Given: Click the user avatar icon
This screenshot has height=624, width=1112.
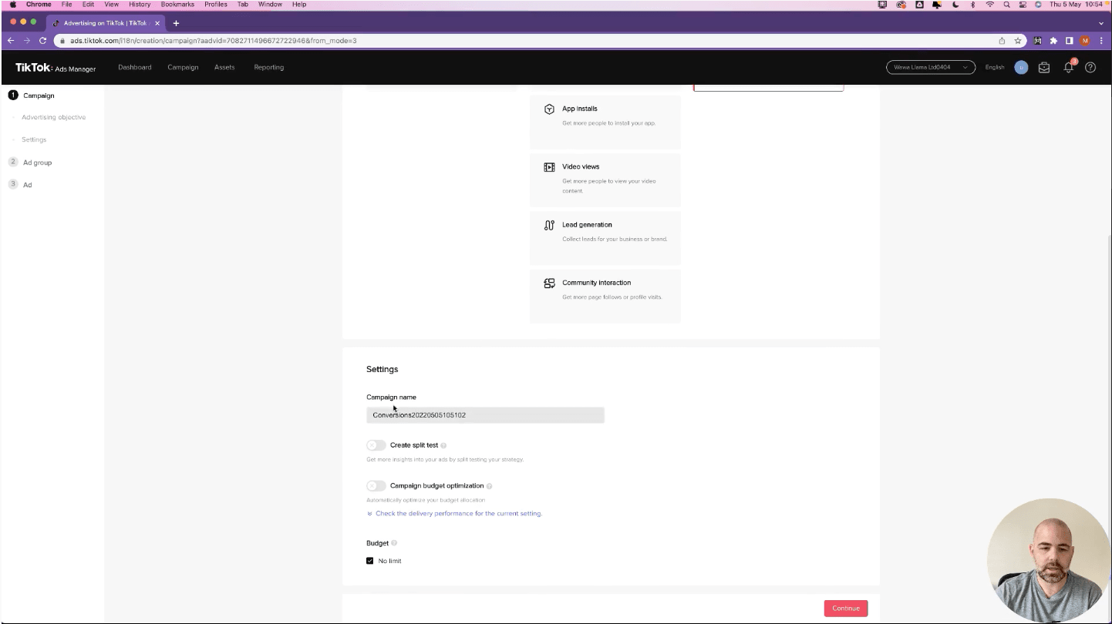Looking at the screenshot, I should (1021, 68).
